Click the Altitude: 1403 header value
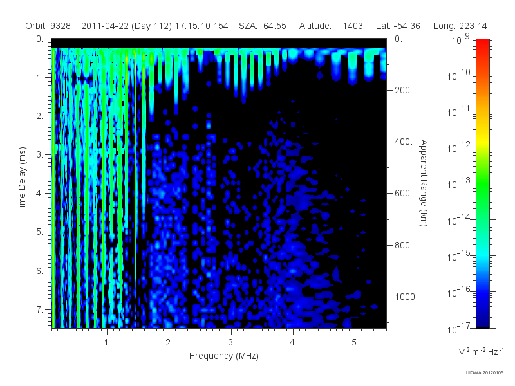Screen dimensions: 515x386 (x=331, y=26)
